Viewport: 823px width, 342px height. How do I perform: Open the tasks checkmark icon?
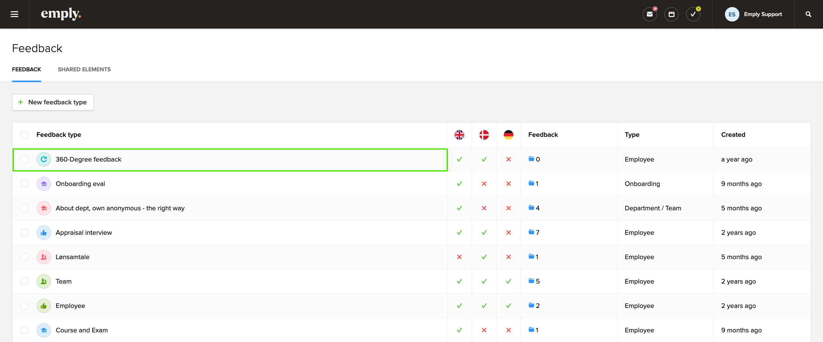693,14
